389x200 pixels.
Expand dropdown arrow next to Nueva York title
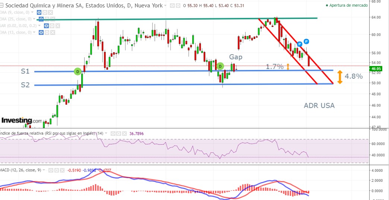tap(165, 6)
